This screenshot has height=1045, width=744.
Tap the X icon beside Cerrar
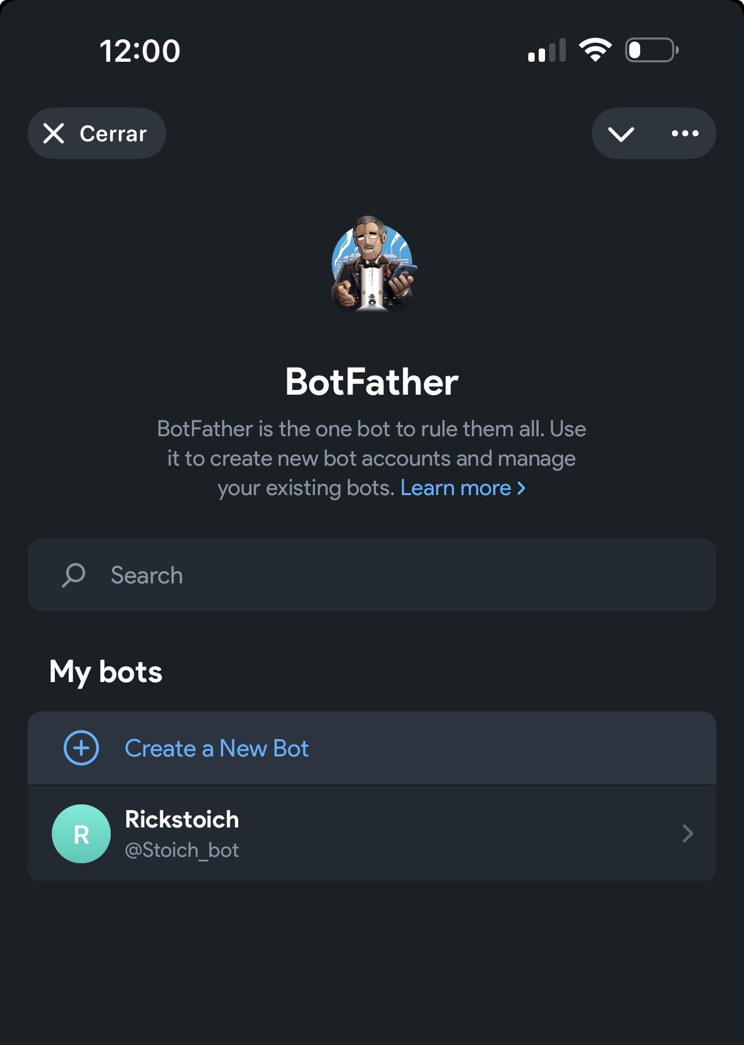[54, 133]
